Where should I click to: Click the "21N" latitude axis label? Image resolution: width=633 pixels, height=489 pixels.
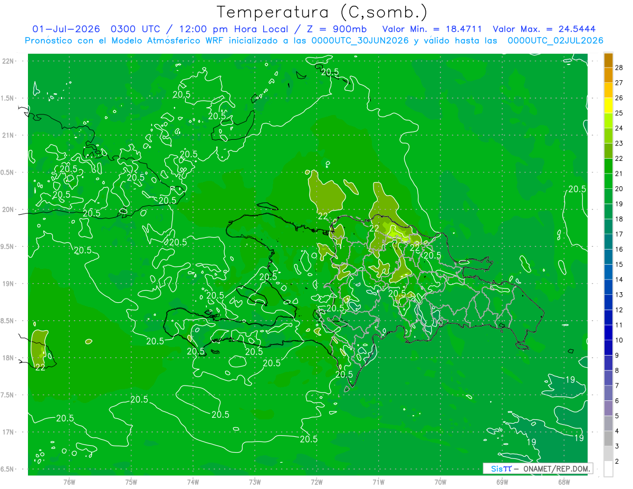(8, 135)
